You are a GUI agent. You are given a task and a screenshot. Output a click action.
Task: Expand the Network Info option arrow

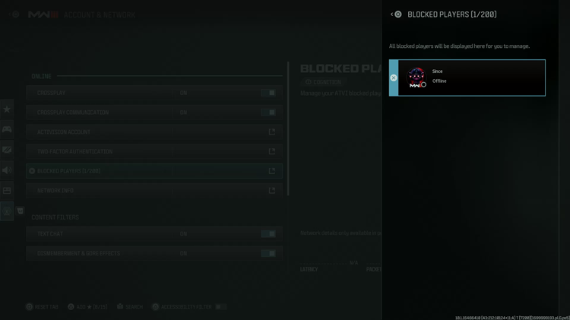coord(272,191)
